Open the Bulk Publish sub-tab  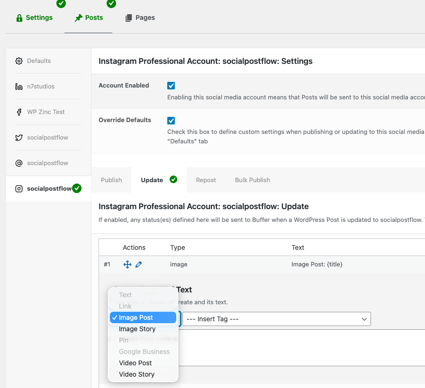click(253, 180)
